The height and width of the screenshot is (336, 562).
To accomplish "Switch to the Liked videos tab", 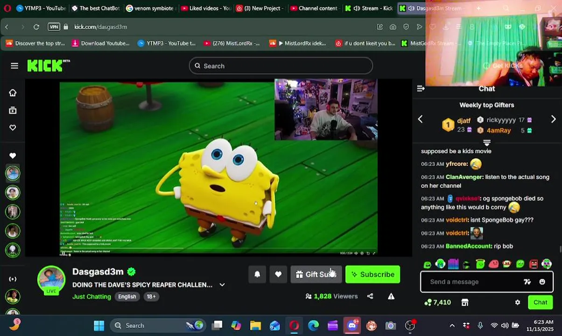I will coord(205,8).
